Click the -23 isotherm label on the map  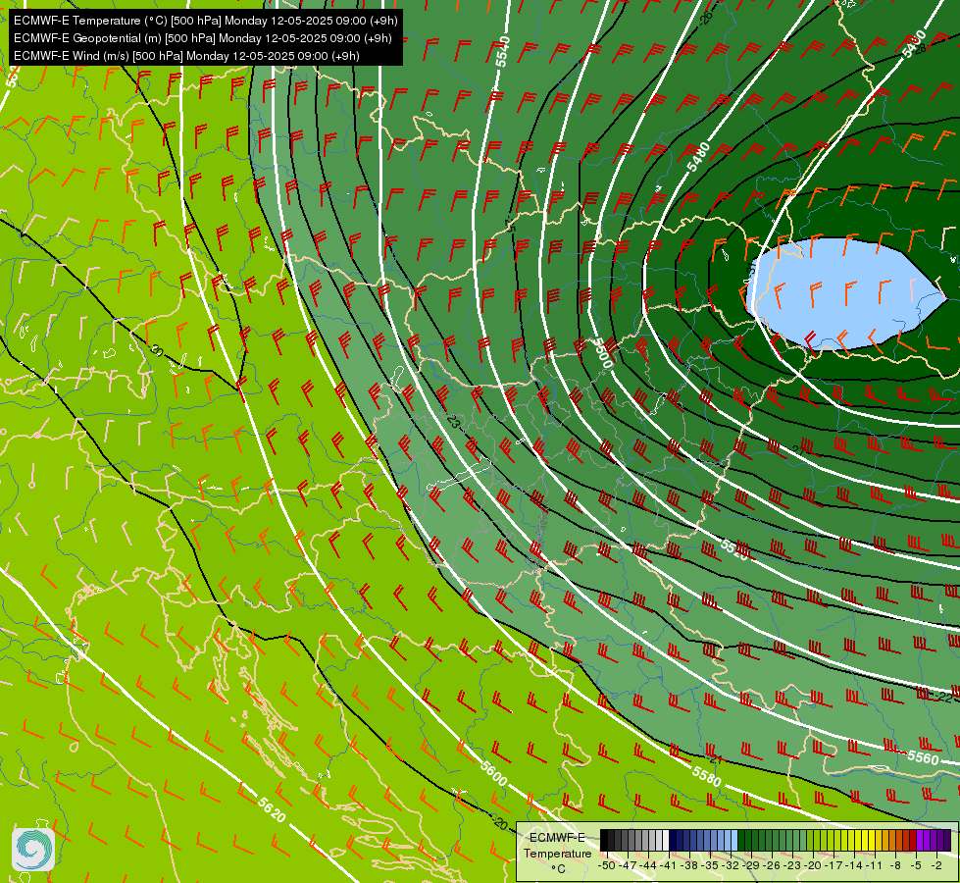[454, 422]
